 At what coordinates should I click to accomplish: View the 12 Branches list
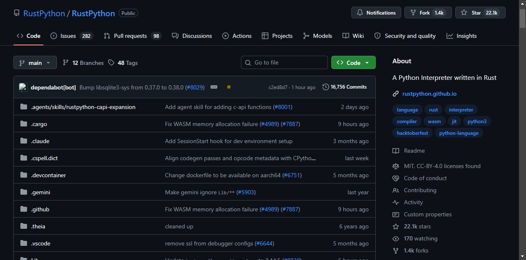tap(83, 63)
